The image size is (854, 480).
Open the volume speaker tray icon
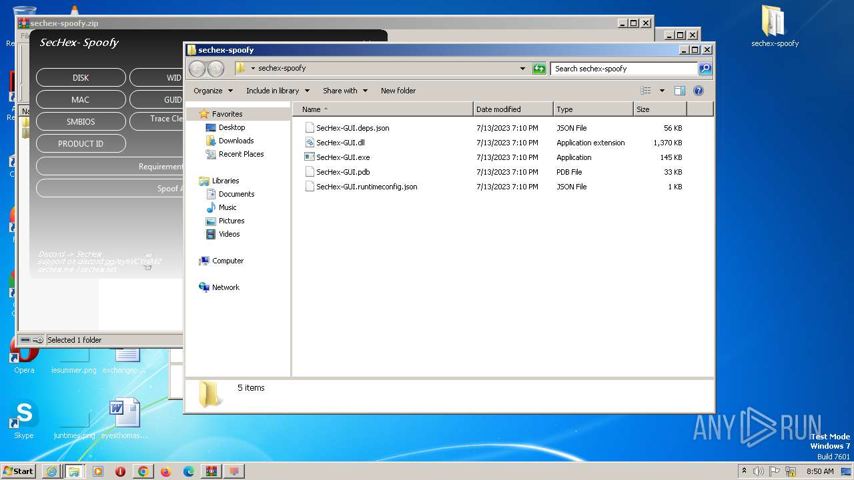click(x=759, y=471)
